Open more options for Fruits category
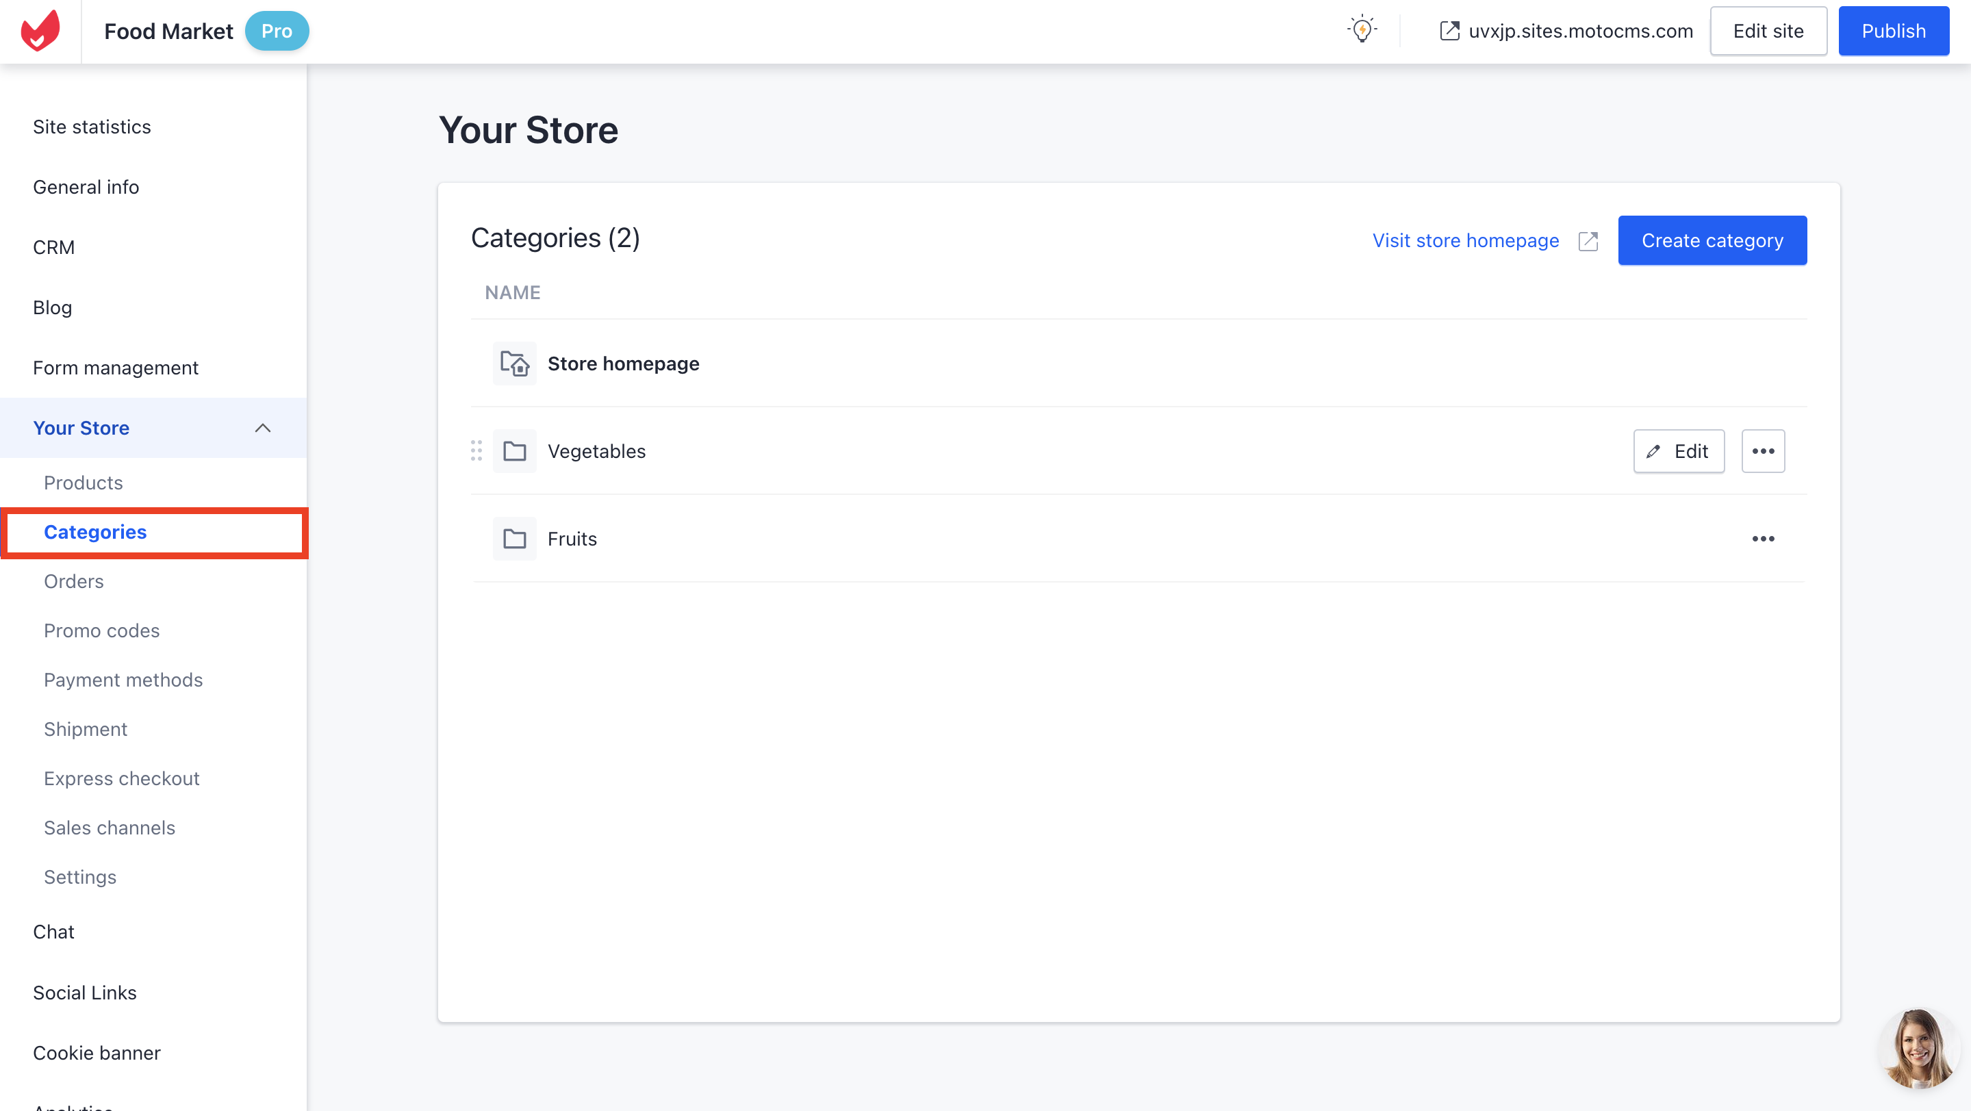 (1763, 539)
